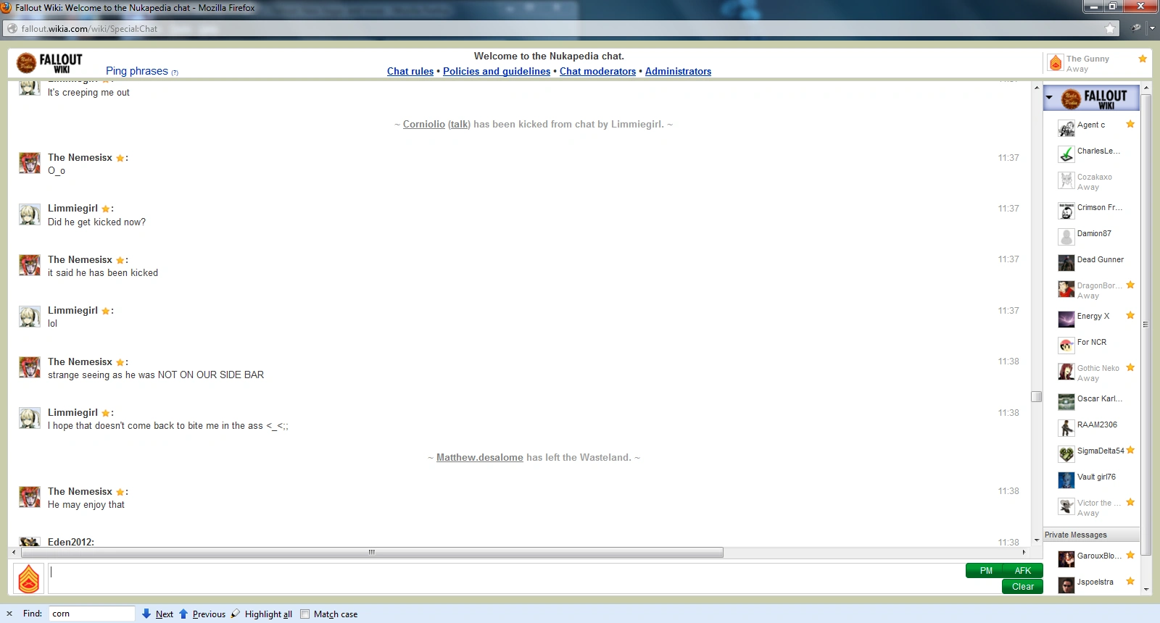The height and width of the screenshot is (623, 1160).
Task: Click Limmiegirl avatar beside the 'lol' message
Action: pyautogui.click(x=29, y=317)
